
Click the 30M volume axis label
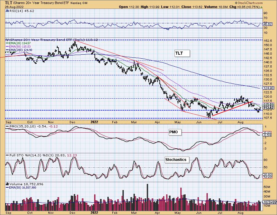(x=267, y=197)
